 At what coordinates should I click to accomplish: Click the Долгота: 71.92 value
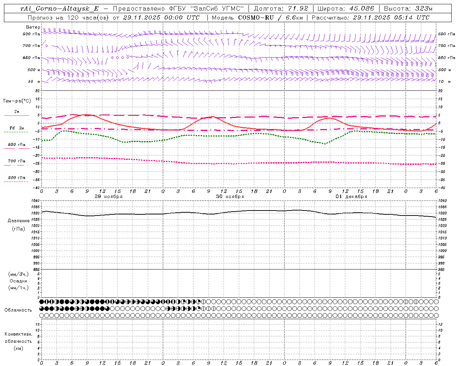click(x=281, y=9)
